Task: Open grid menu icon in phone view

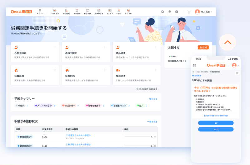Action: [194, 65]
